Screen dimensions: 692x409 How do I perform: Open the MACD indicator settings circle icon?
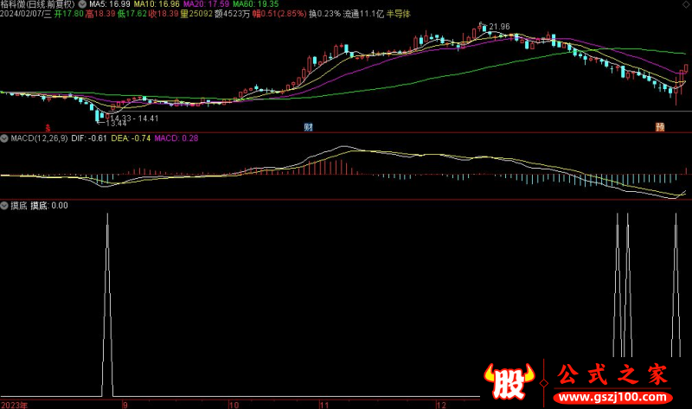(x=4, y=137)
